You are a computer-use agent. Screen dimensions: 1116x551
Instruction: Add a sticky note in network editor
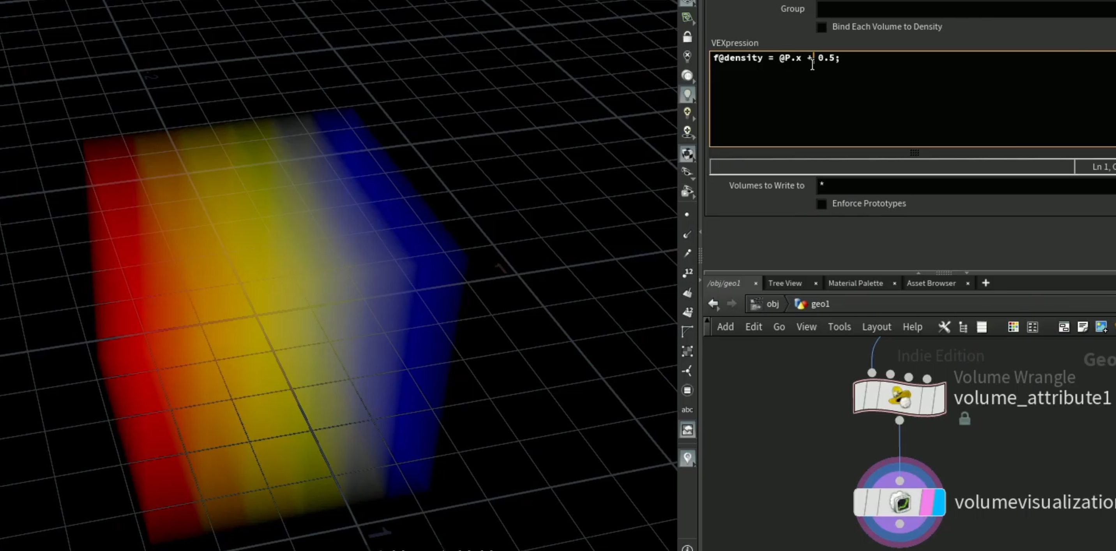pos(1082,327)
